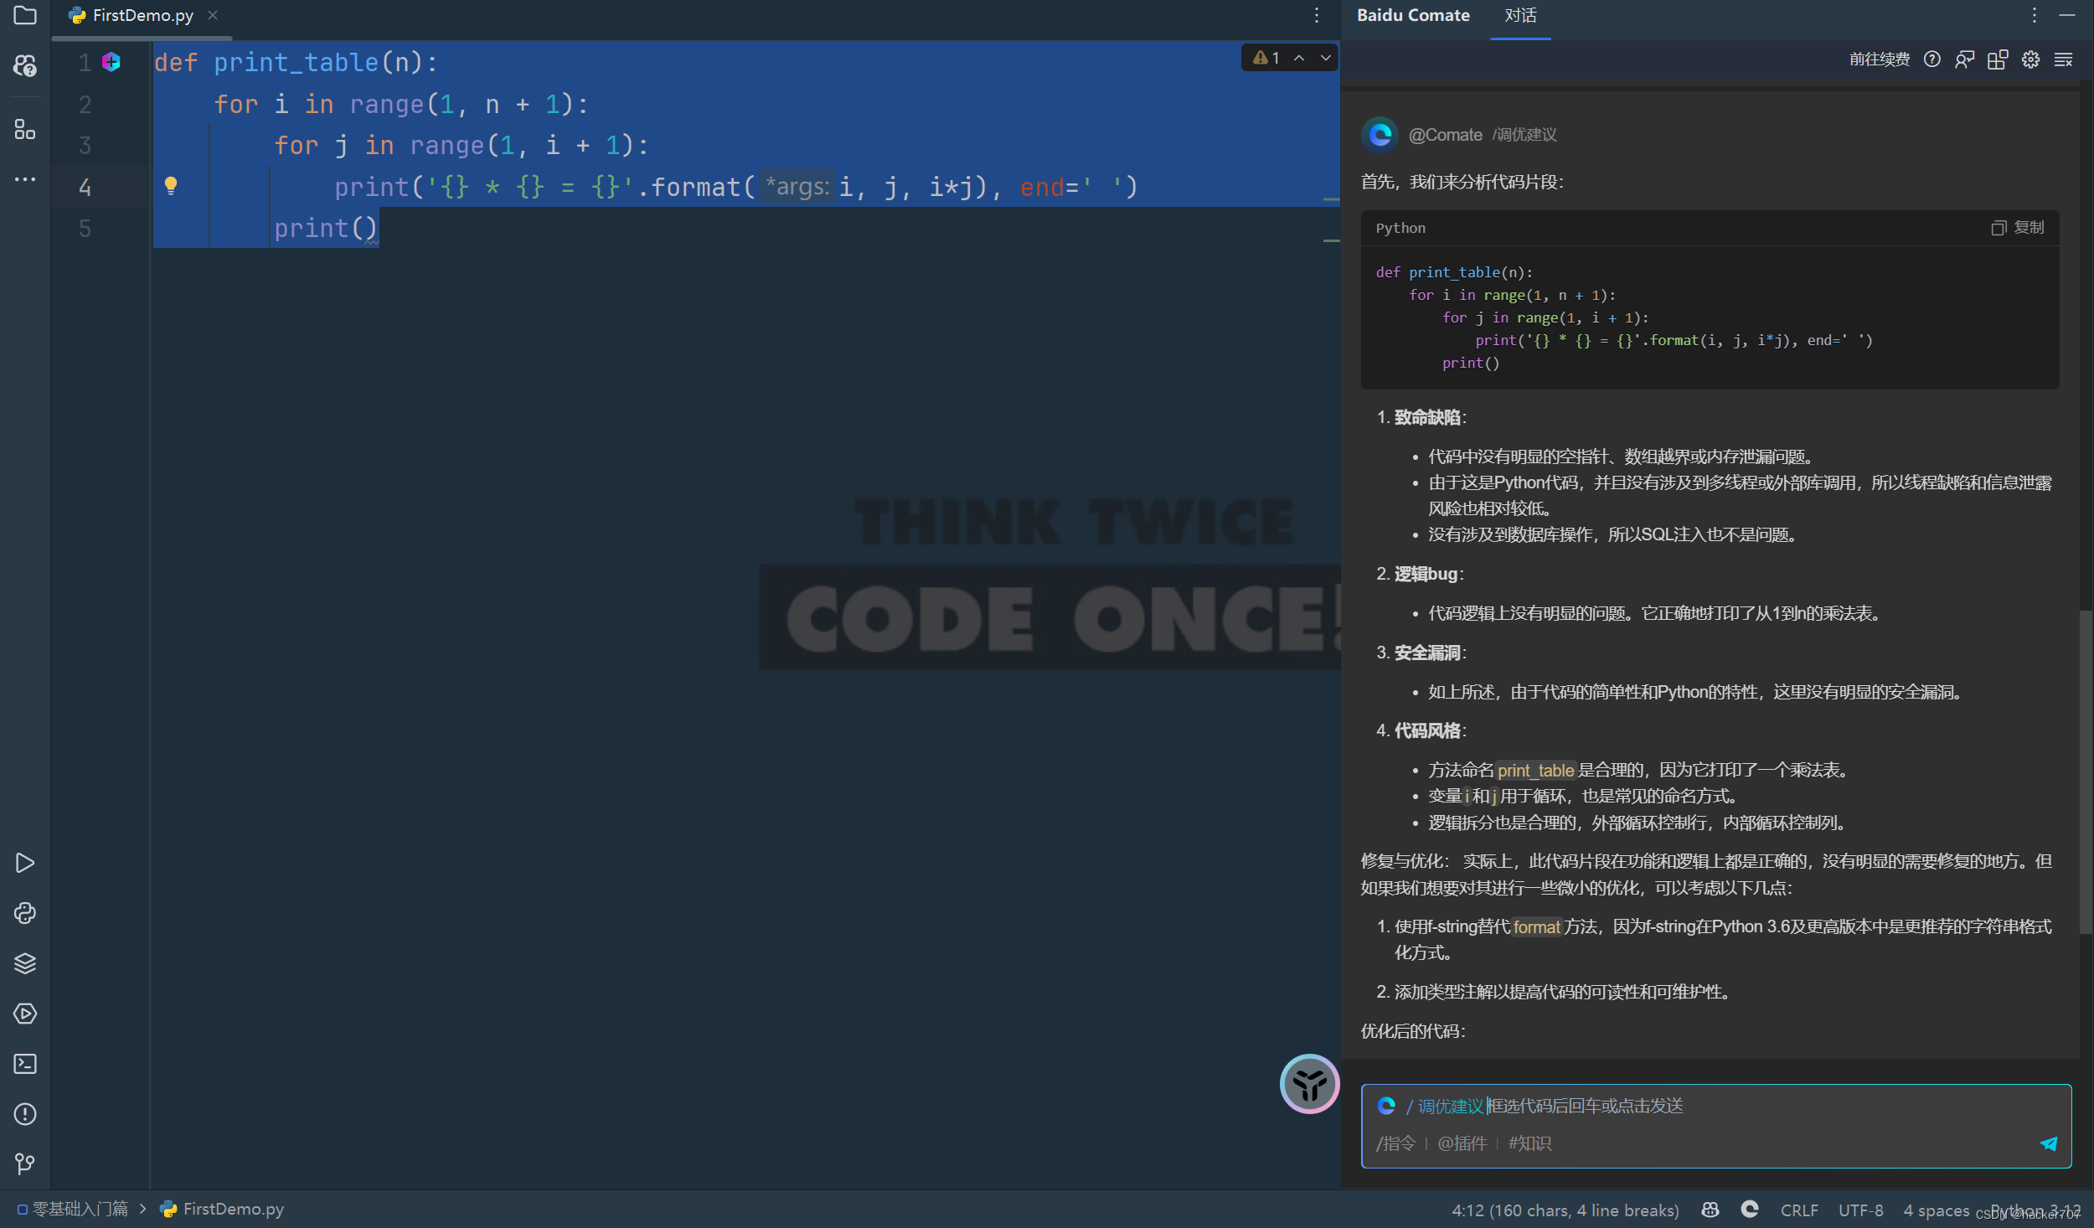Viewport: 2094px width, 1228px height.
Task: Open the Python Packages layers icon
Action: click(x=25, y=963)
